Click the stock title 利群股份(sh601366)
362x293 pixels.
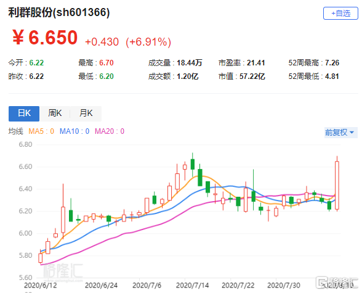pyautogui.click(x=59, y=12)
